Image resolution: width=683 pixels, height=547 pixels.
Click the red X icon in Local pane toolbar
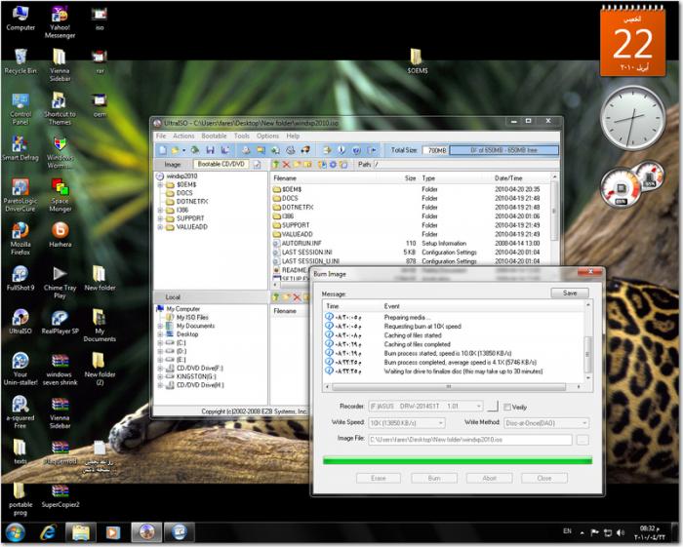(297, 297)
